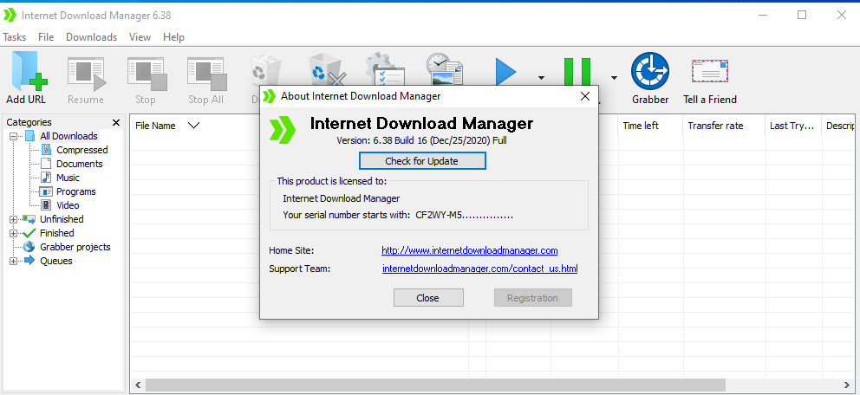Sort by the Last Try column header

point(793,126)
